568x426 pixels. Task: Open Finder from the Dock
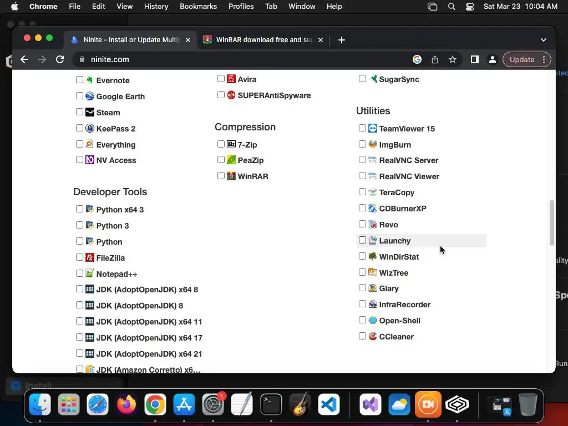[x=40, y=404]
